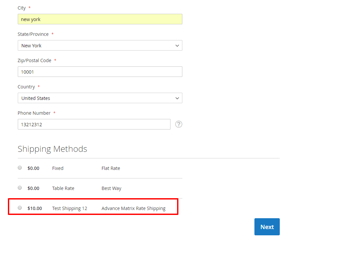Click the phone number help question-mark icon

click(179, 124)
